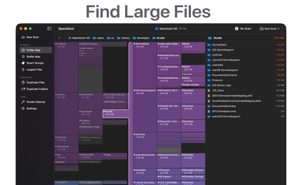
Task: Select the GPUToolsAgent.sock file
Action: click(x=246, y=111)
